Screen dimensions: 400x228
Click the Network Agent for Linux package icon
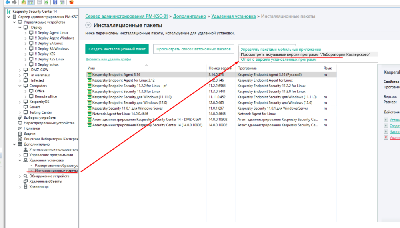(90, 114)
